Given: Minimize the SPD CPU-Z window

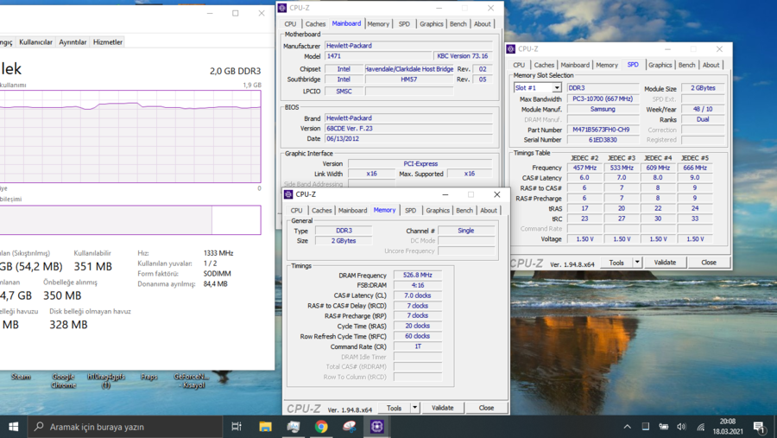Looking at the screenshot, I should [x=667, y=49].
